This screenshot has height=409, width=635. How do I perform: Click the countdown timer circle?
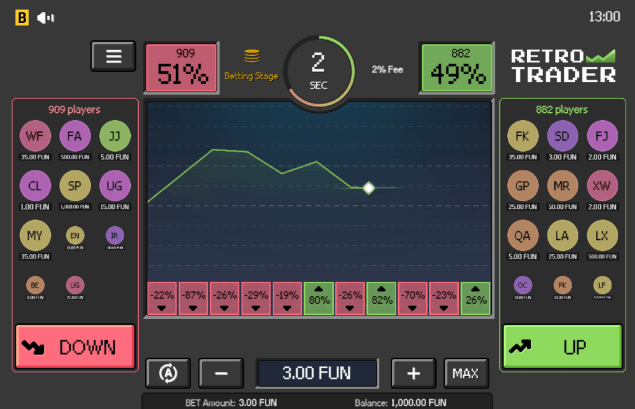click(x=319, y=72)
